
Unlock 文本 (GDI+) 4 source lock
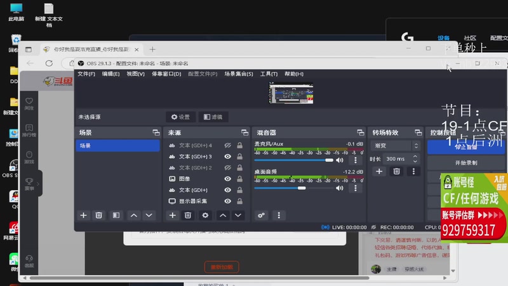point(240,146)
